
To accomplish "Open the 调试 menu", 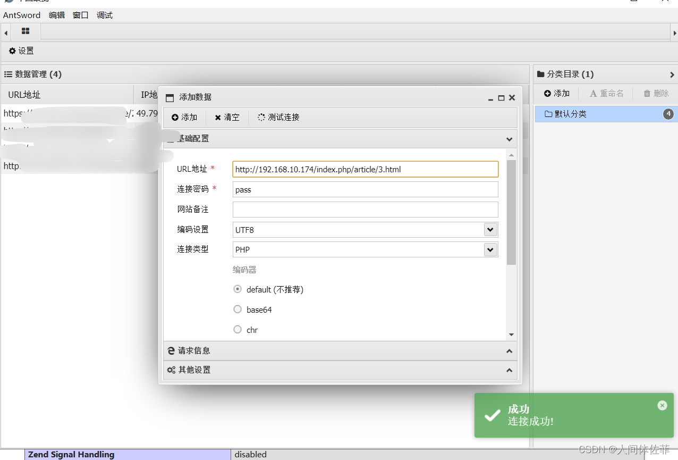I will (x=105, y=15).
